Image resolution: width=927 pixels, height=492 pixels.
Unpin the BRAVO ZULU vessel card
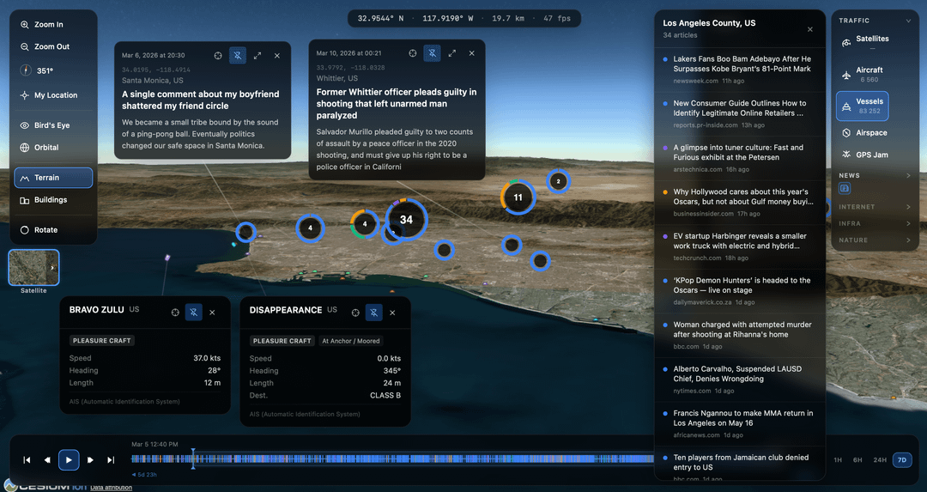[x=194, y=313]
